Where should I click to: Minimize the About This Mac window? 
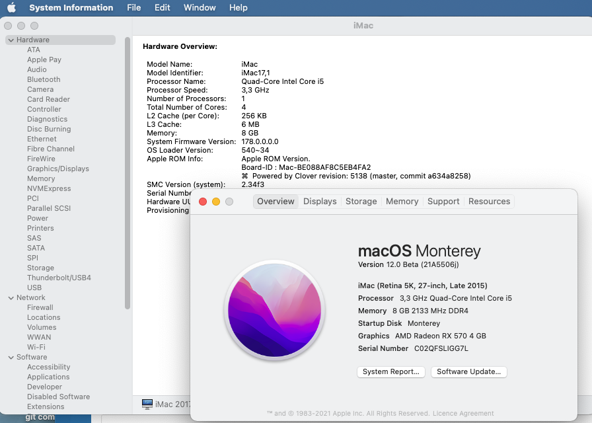216,202
